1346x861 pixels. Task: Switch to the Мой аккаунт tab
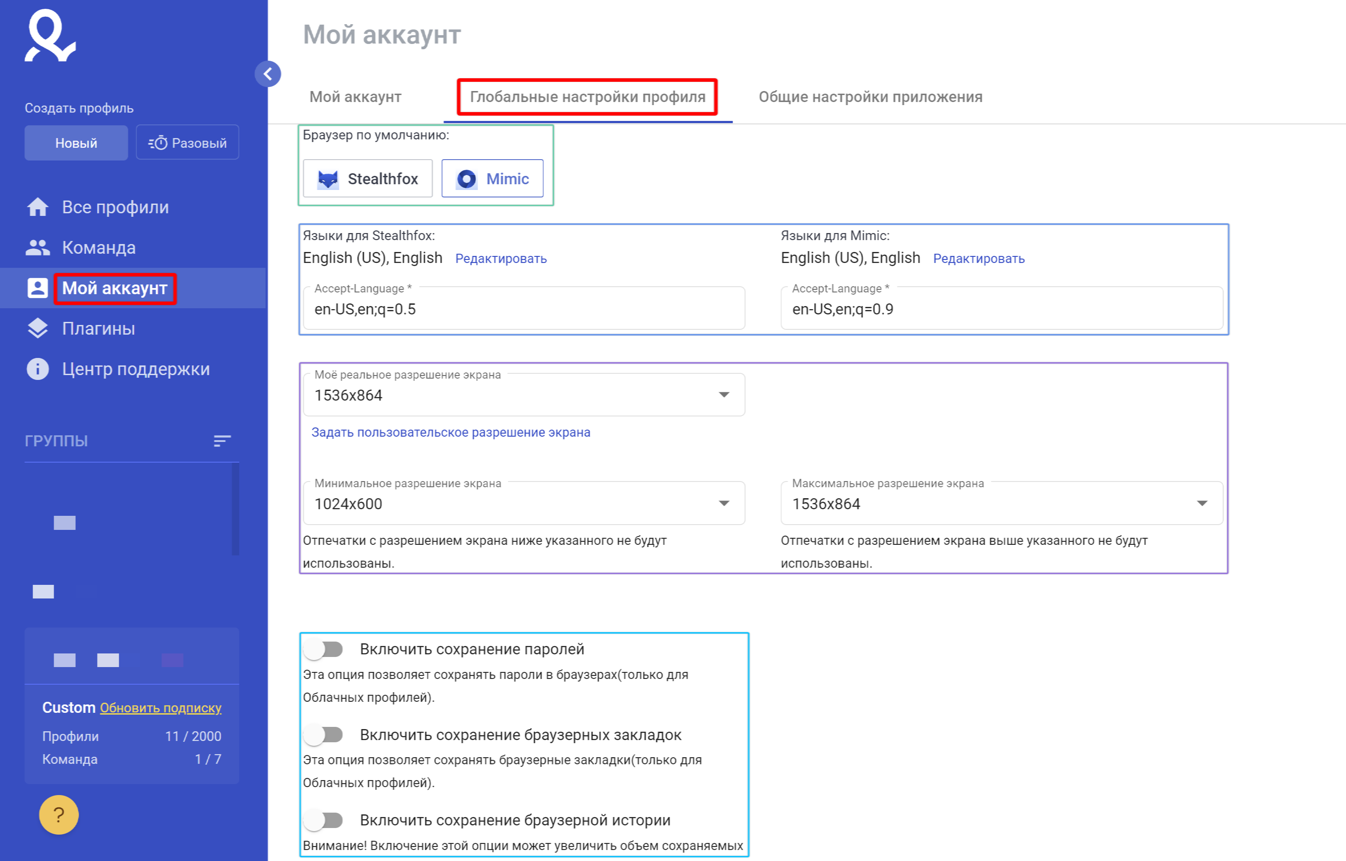356,97
